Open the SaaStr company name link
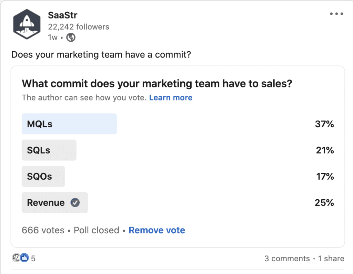The width and height of the screenshot is (353, 274). pyautogui.click(x=63, y=15)
